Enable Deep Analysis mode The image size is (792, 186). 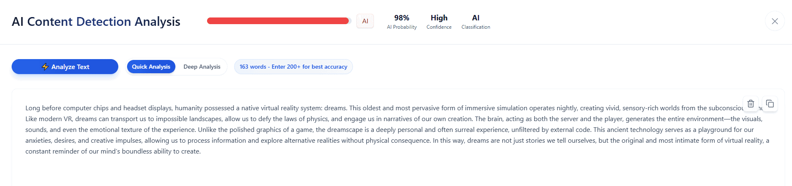coord(202,67)
